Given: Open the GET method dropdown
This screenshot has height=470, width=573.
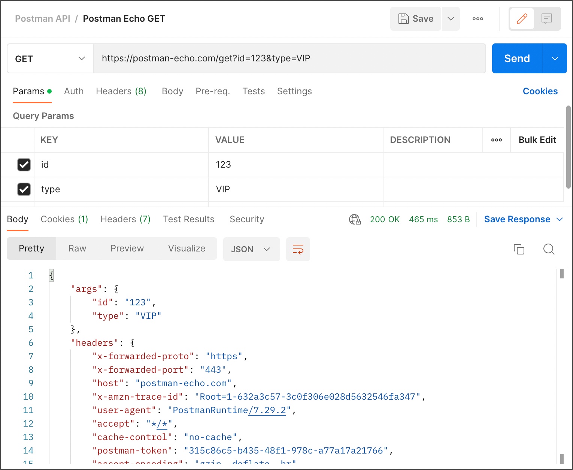Looking at the screenshot, I should [x=49, y=58].
